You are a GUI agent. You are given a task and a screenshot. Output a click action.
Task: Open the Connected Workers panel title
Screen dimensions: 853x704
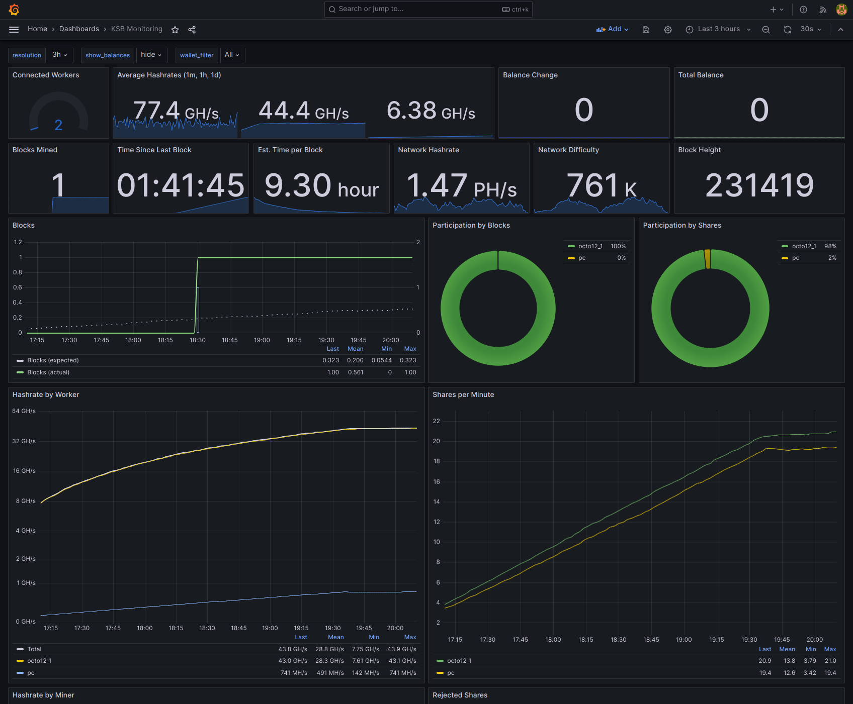(x=46, y=75)
